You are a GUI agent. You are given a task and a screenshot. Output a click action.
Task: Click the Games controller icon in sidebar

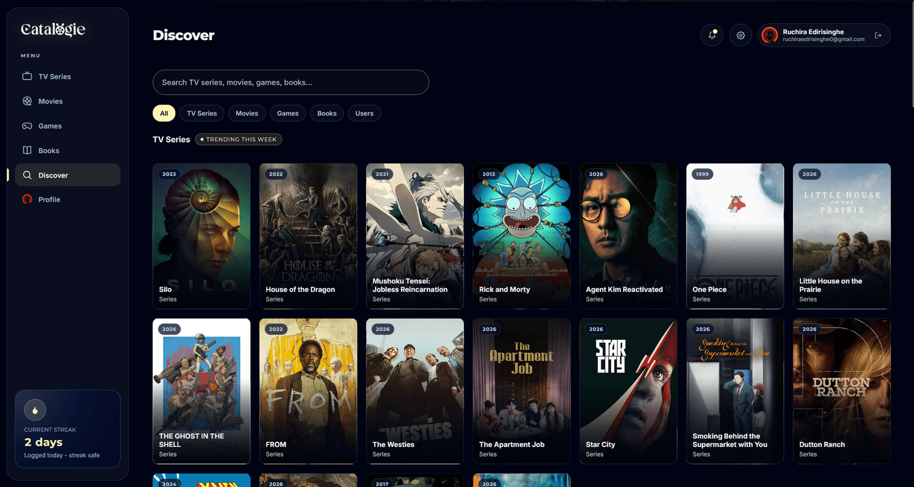tap(27, 126)
